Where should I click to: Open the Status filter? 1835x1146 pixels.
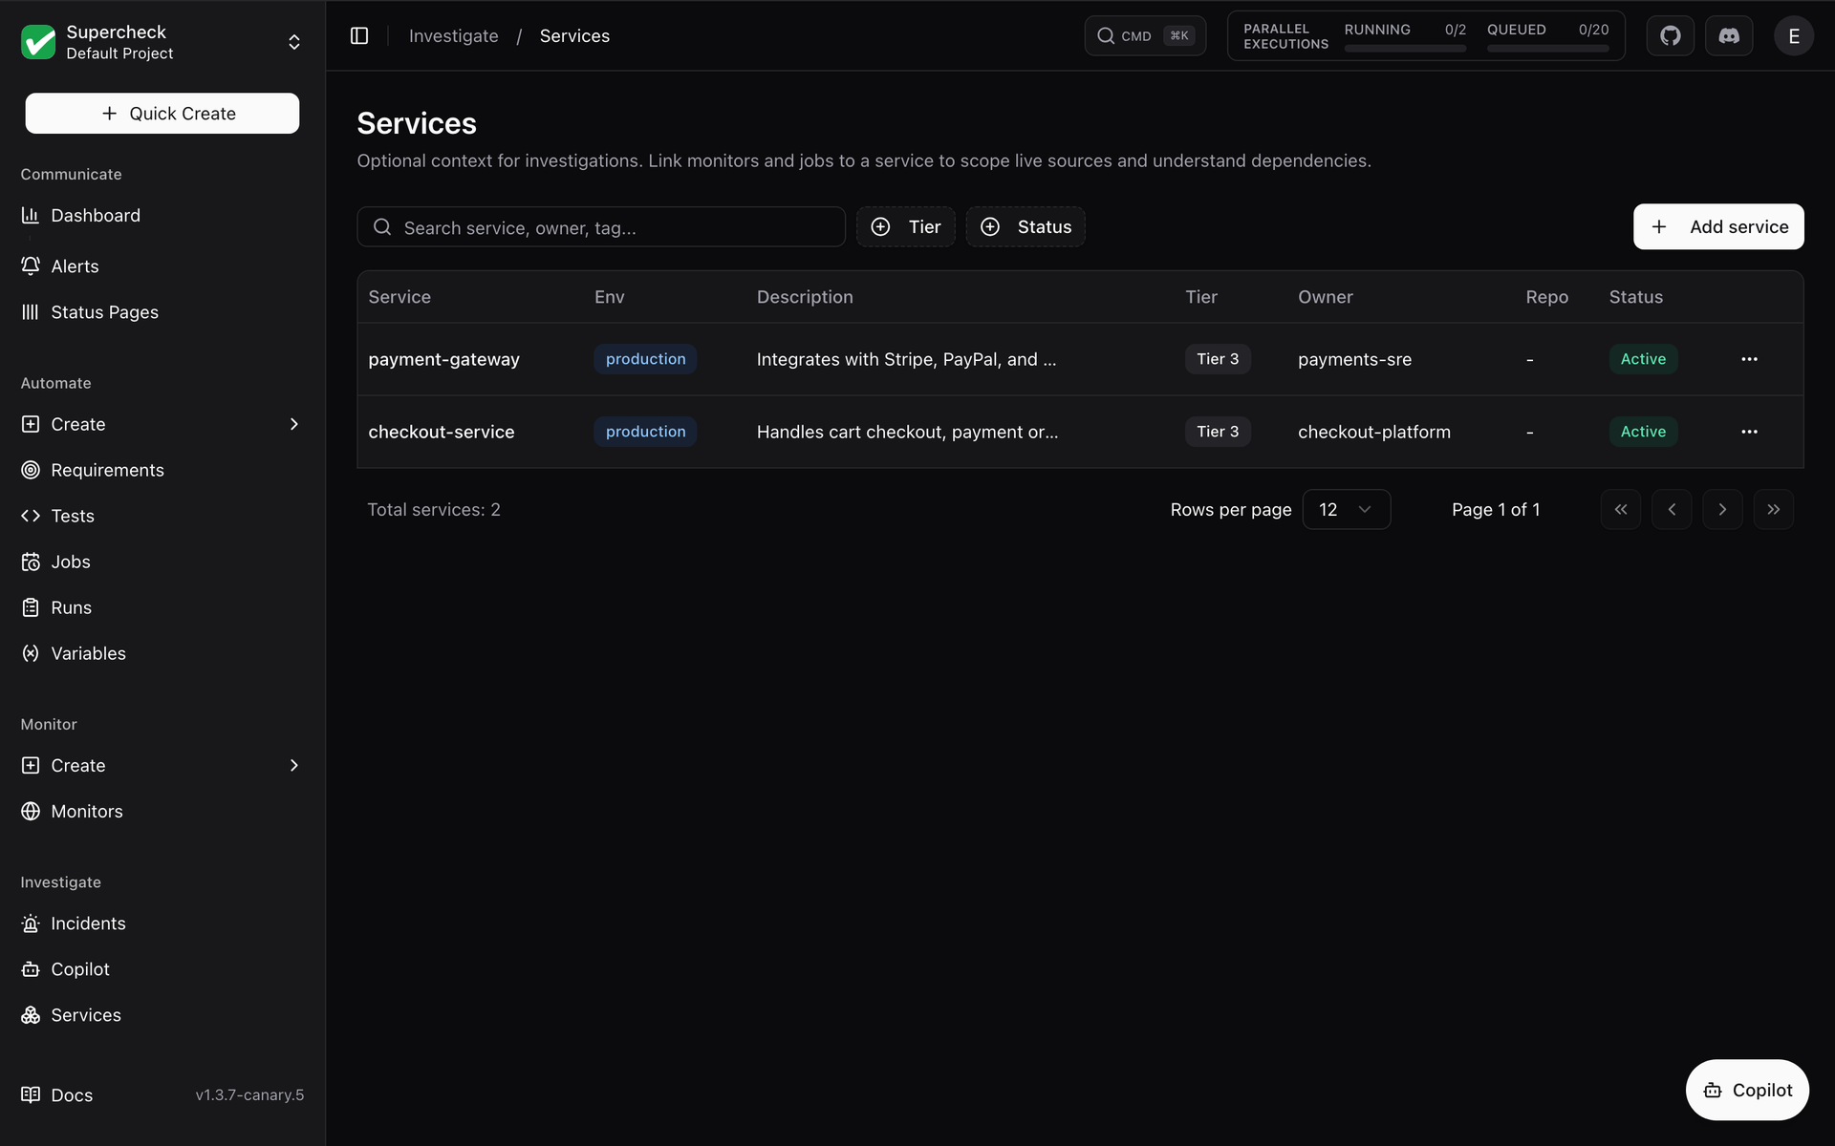pos(1025,226)
